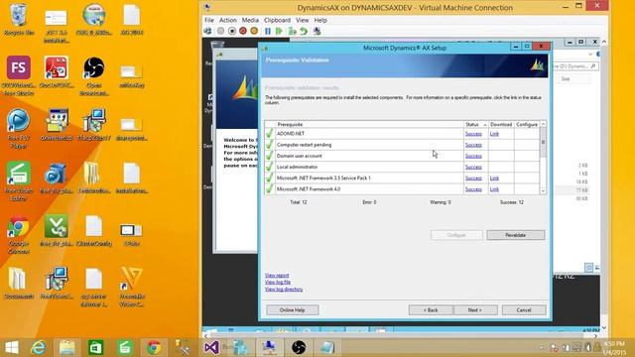Click Success status link for ADOMD.NET

tap(473, 134)
